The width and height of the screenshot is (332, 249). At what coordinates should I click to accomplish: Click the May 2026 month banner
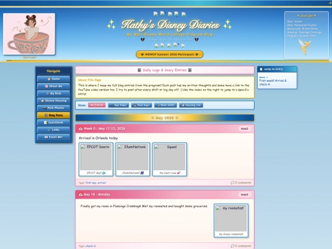(x=165, y=117)
